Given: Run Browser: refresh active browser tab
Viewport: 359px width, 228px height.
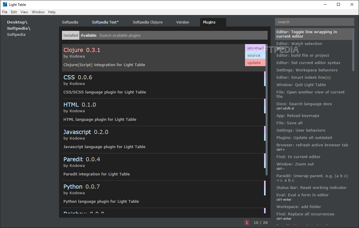Looking at the screenshot, I should tap(314, 147).
